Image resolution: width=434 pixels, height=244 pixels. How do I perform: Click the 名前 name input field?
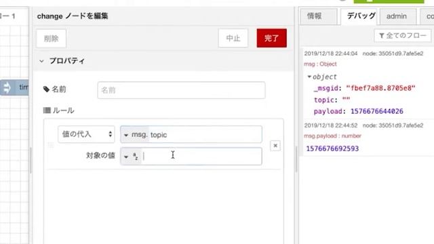pos(181,90)
